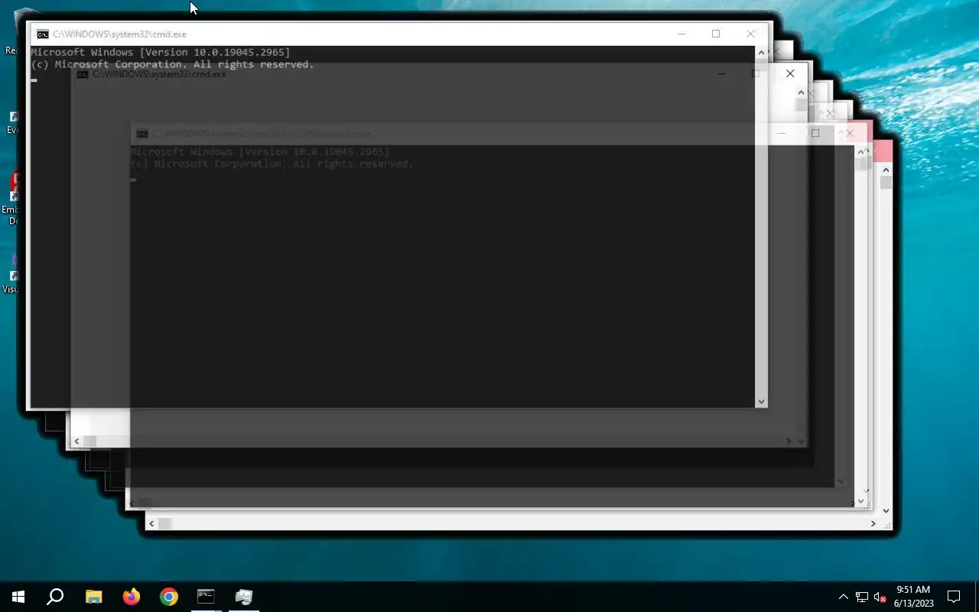Click the rearmost window's vertical scrollbar thumb
The width and height of the screenshot is (979, 612).
pos(886,183)
